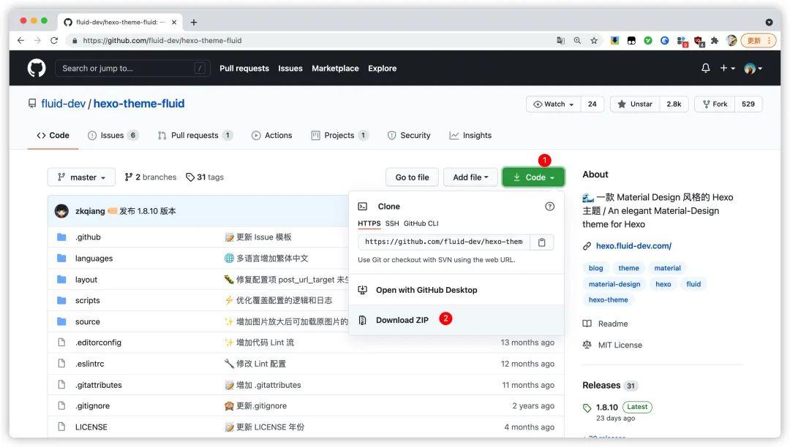The image size is (790, 447).
Task: Open the GitHub home logo
Action: [37, 68]
